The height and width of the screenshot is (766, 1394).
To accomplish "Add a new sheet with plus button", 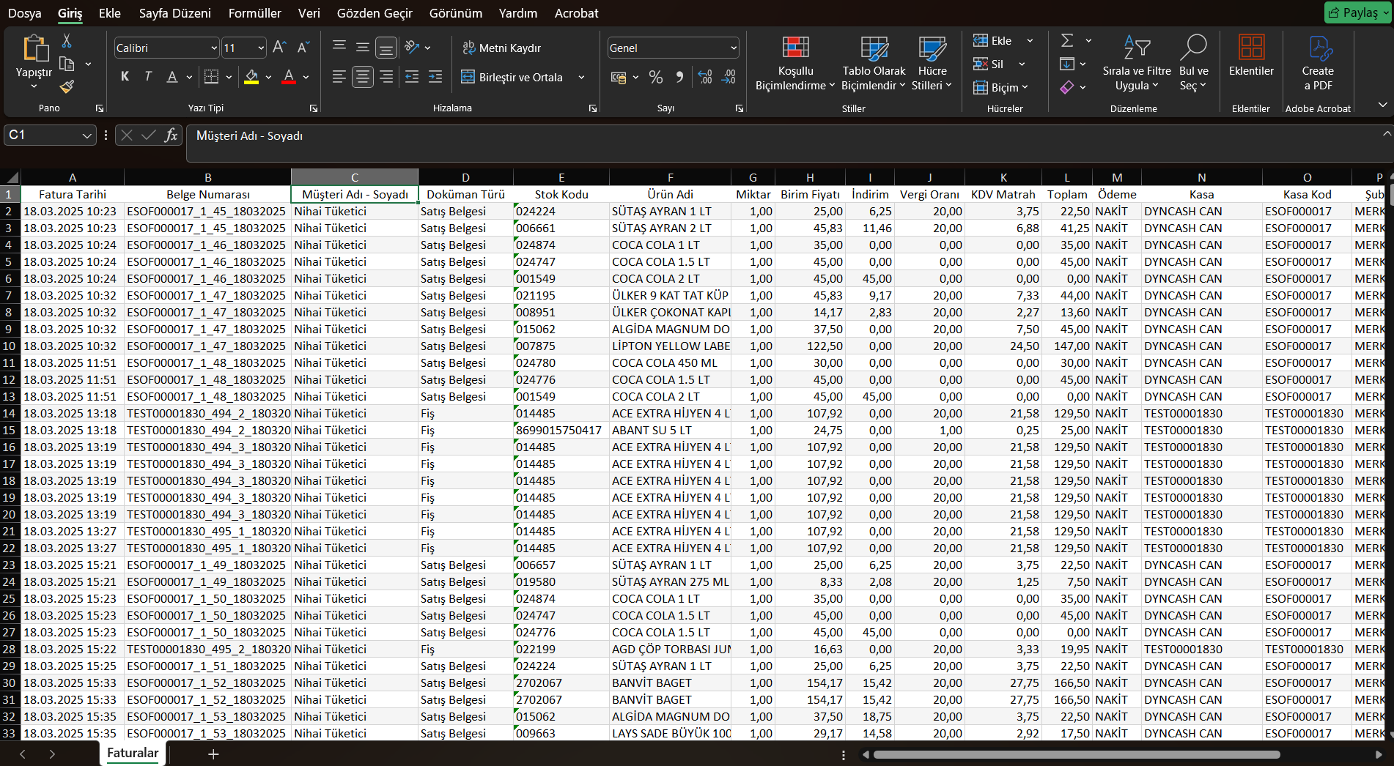I will tap(213, 754).
